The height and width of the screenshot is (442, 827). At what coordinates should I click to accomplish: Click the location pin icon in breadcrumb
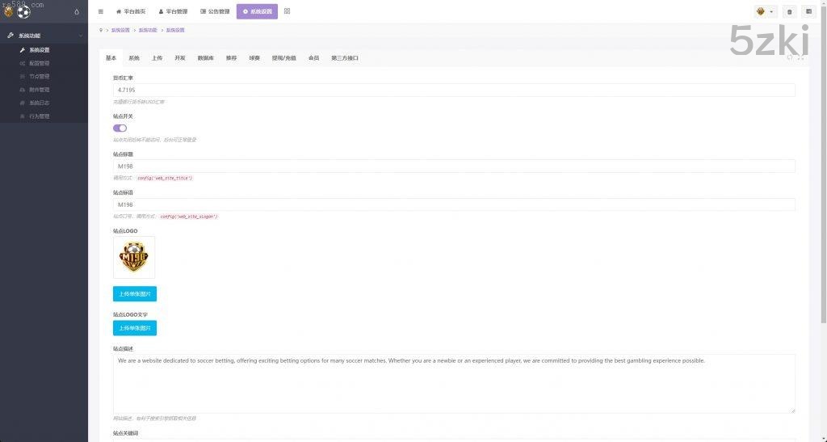pyautogui.click(x=101, y=30)
